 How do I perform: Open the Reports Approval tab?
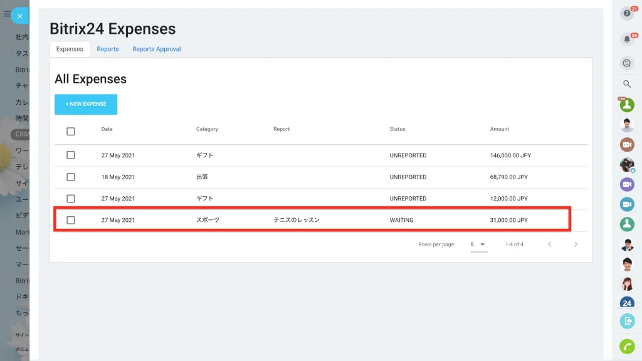tap(156, 49)
